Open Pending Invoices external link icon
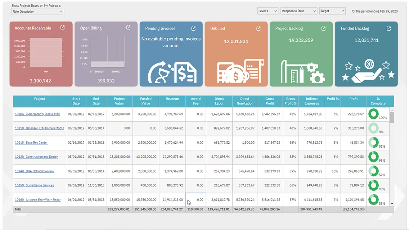This screenshot has width=409, height=230. (193, 28)
